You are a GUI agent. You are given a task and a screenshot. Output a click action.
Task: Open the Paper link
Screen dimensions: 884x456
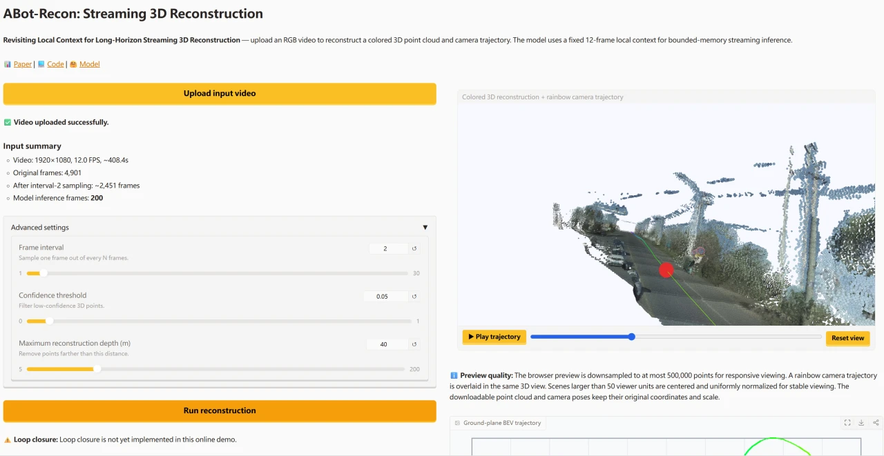(23, 64)
